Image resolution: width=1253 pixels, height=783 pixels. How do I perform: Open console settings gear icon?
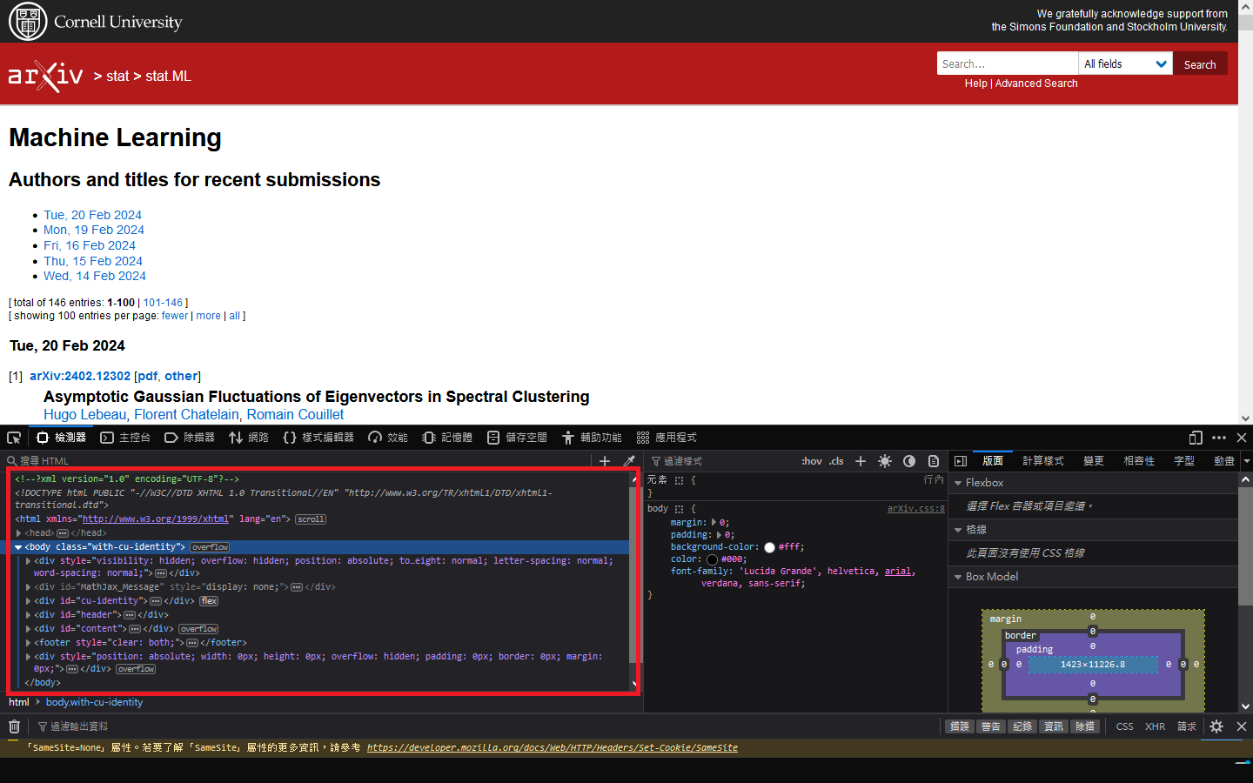pyautogui.click(x=1216, y=726)
